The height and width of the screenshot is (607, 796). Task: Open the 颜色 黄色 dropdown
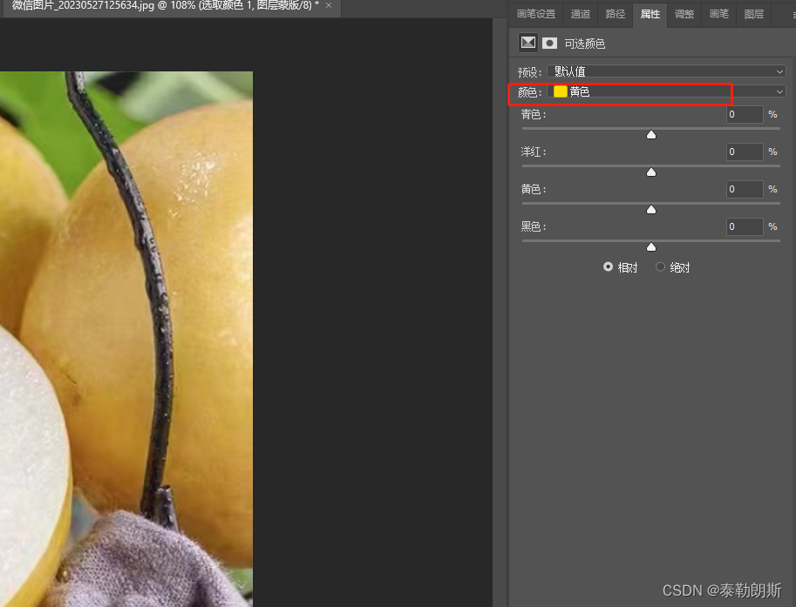click(x=667, y=91)
